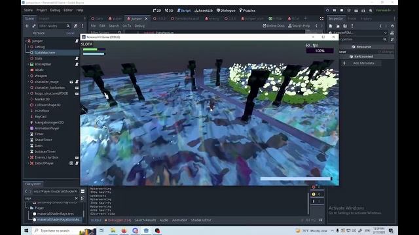The image size is (419, 235).
Task: Click the boss health bar at game bottom
Action: tap(296, 179)
